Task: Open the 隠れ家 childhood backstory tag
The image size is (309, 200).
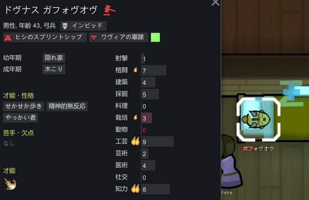Action: pos(54,58)
